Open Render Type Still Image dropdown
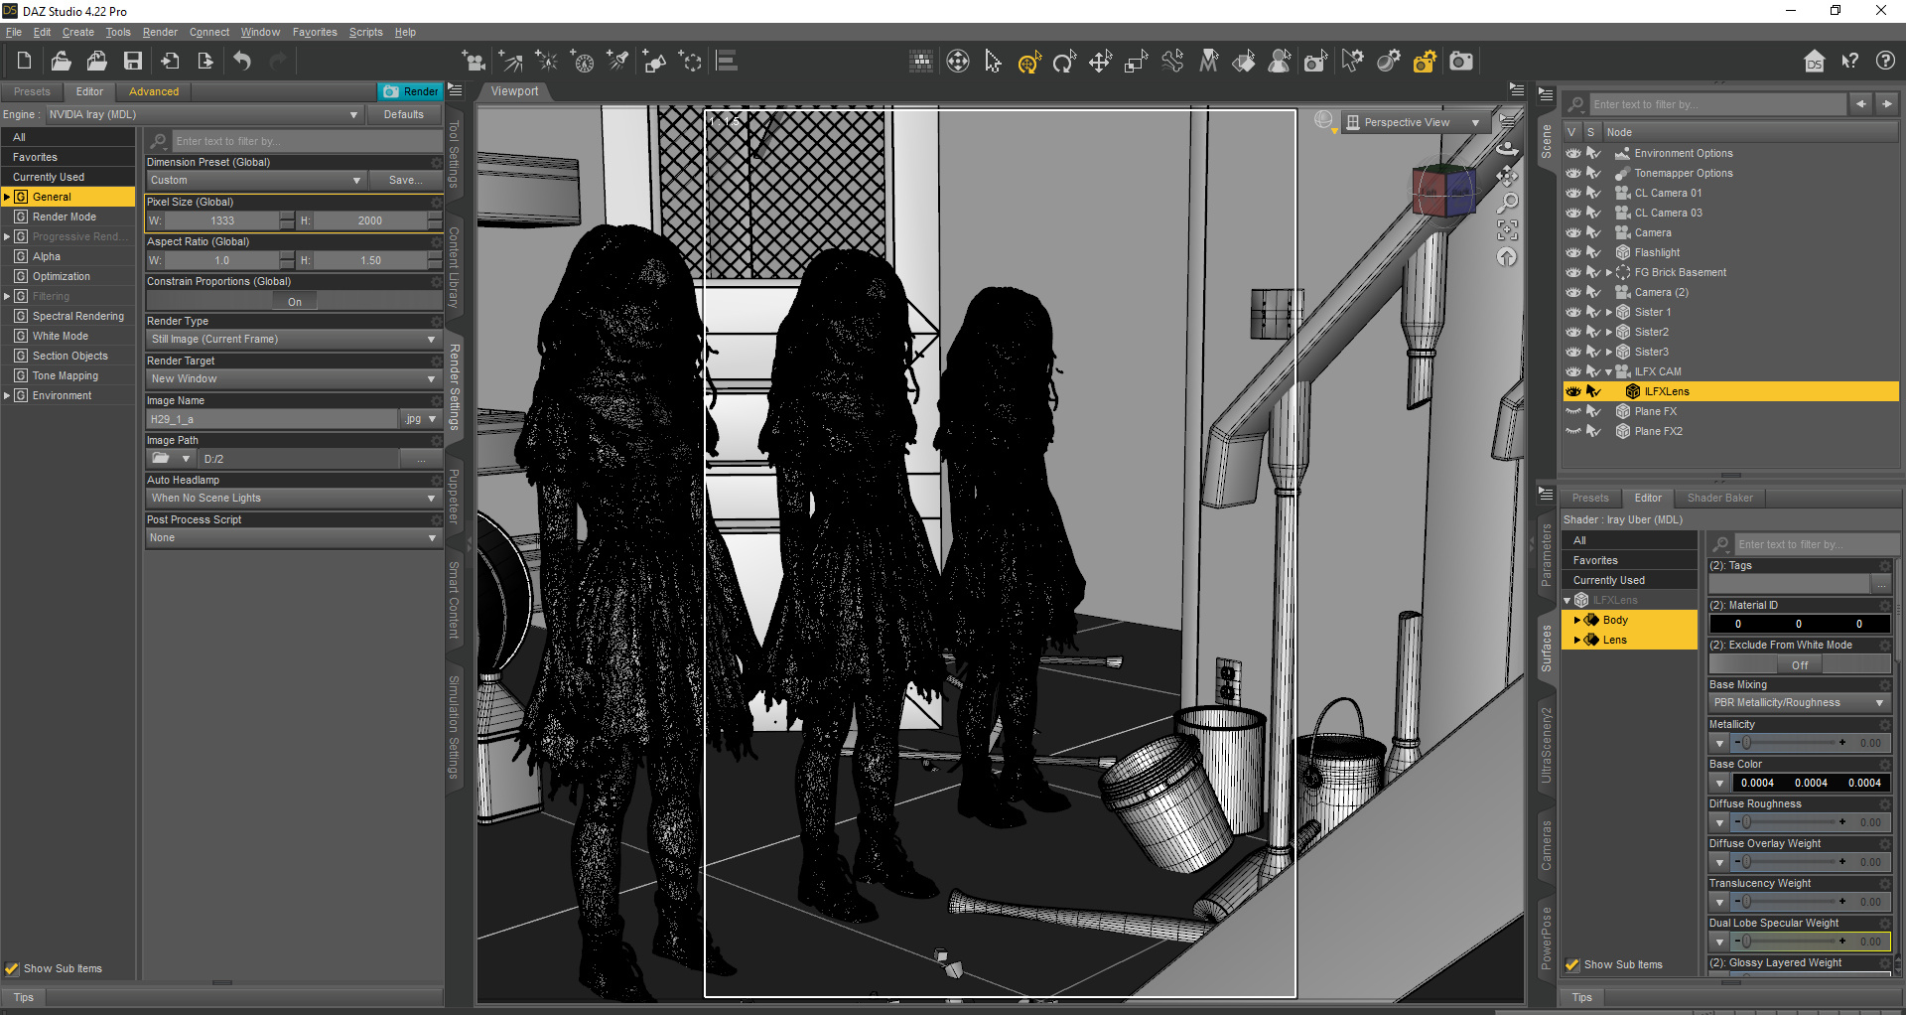The width and height of the screenshot is (1906, 1015). coord(293,340)
